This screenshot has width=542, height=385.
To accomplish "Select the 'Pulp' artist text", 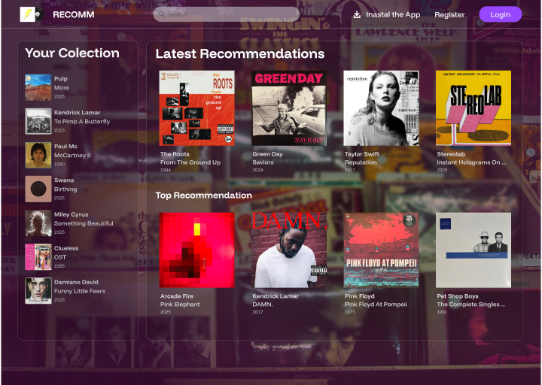I will (x=61, y=79).
